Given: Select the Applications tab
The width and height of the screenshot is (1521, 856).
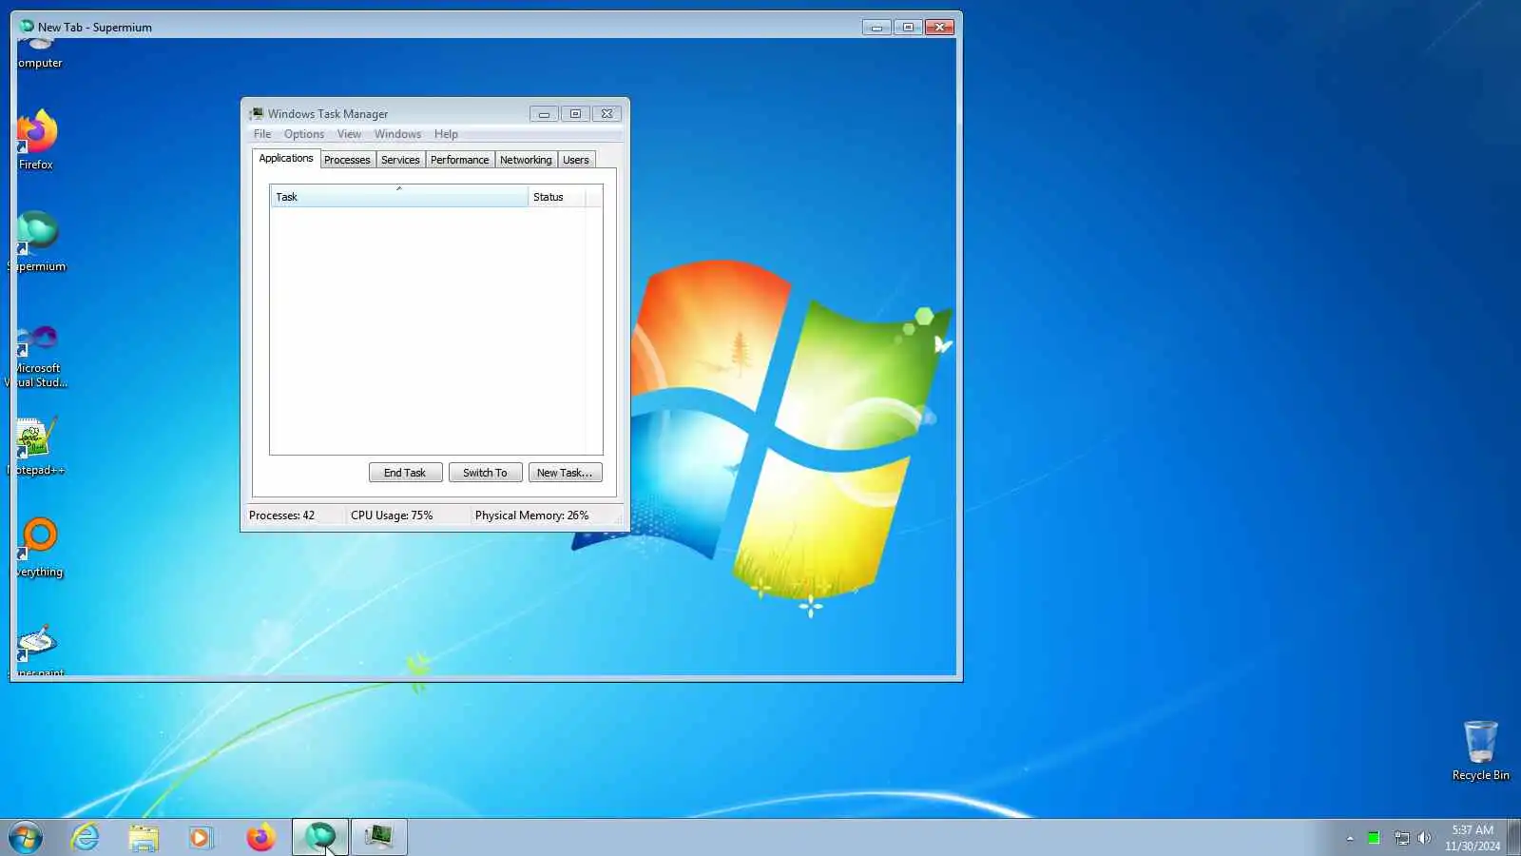Looking at the screenshot, I should coord(286,159).
